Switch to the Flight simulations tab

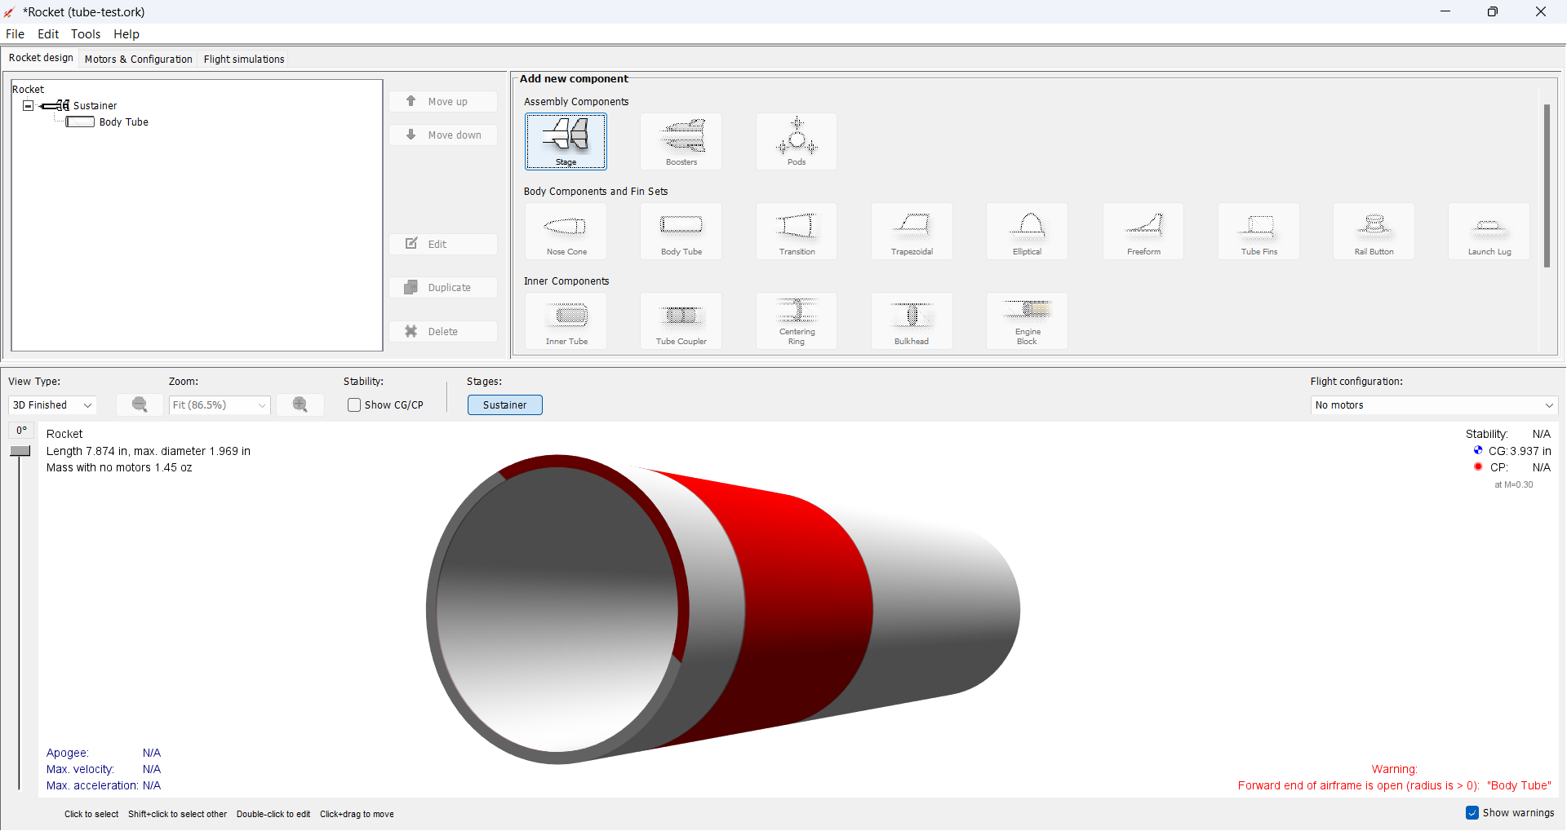[x=243, y=59]
